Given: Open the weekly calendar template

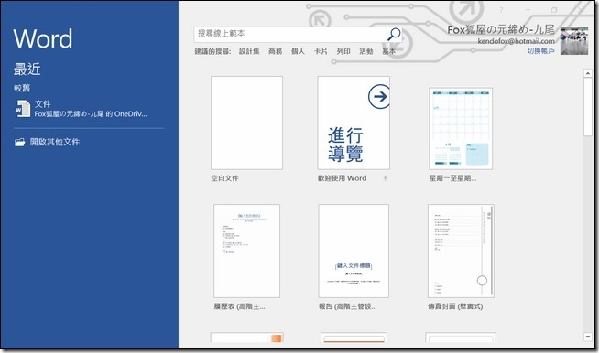Looking at the screenshot, I should click(461, 129).
